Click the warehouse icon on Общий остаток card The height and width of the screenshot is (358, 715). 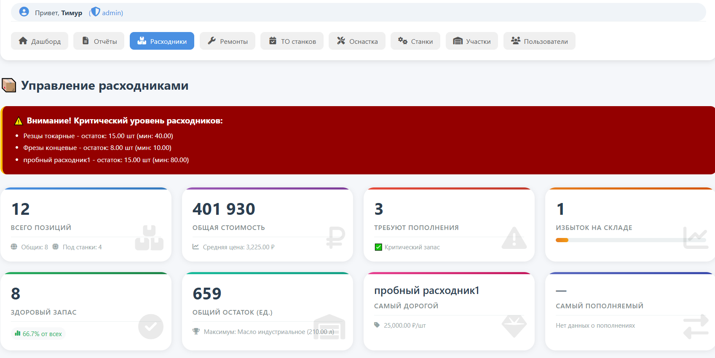point(329,327)
